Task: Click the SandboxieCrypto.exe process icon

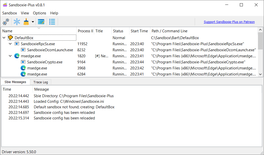Action: [23, 62]
